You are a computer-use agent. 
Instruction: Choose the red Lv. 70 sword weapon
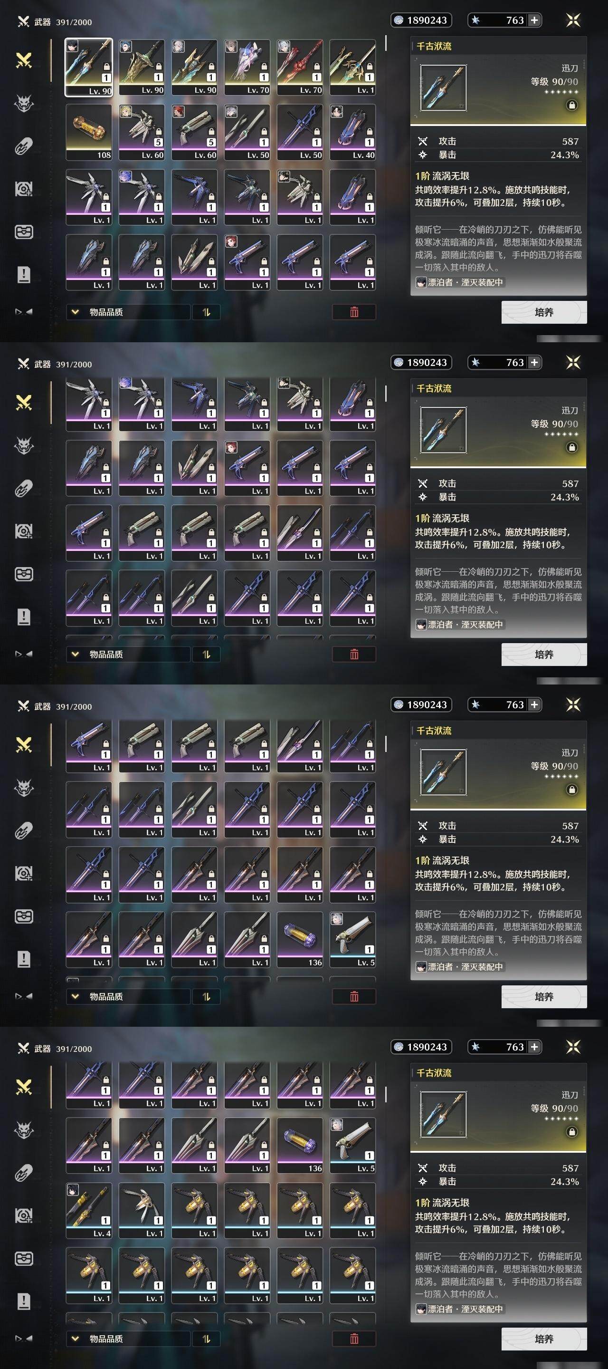coord(300,67)
